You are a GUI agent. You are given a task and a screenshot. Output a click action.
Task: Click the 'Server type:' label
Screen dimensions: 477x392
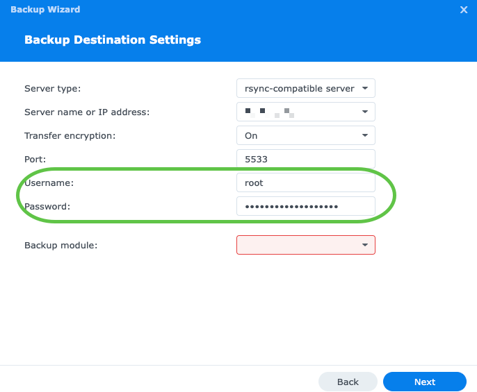[x=53, y=89]
